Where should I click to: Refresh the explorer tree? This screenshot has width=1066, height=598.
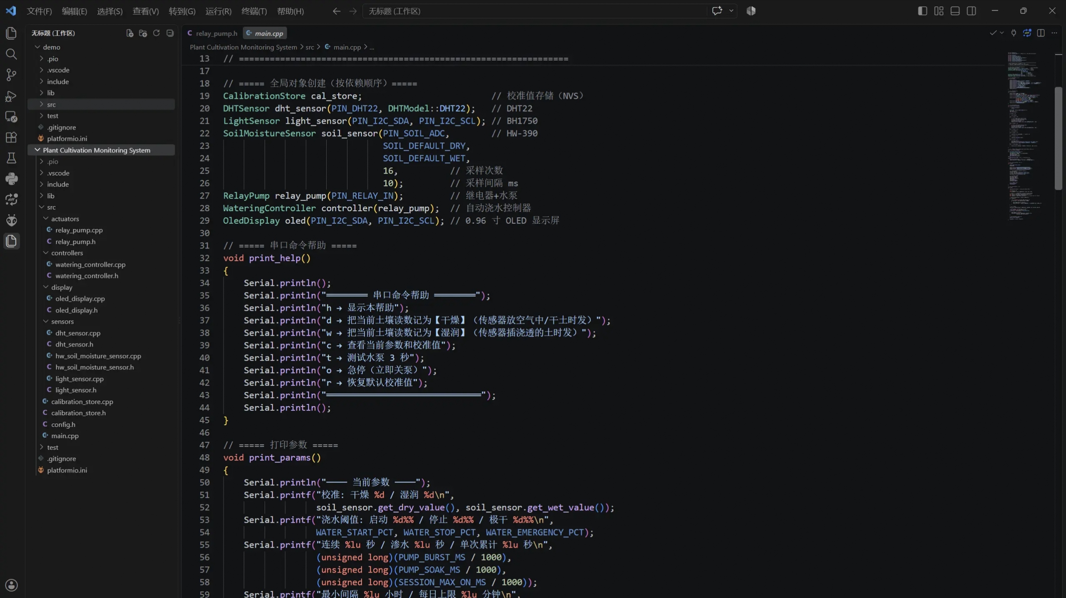pos(156,33)
